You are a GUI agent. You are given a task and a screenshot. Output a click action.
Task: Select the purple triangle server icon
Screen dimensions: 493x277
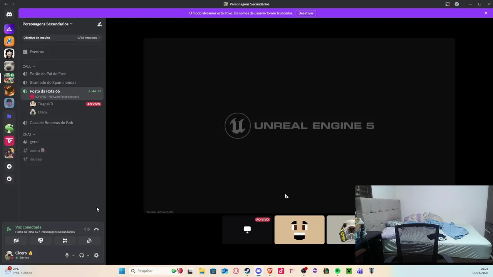pyautogui.click(x=9, y=29)
